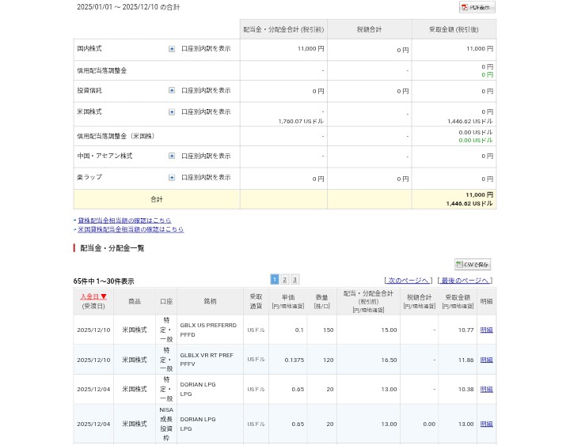Click 口座別内訳を表示 text in 国内株式 row
Image resolution: width=570 pixels, height=445 pixels.
(206, 49)
